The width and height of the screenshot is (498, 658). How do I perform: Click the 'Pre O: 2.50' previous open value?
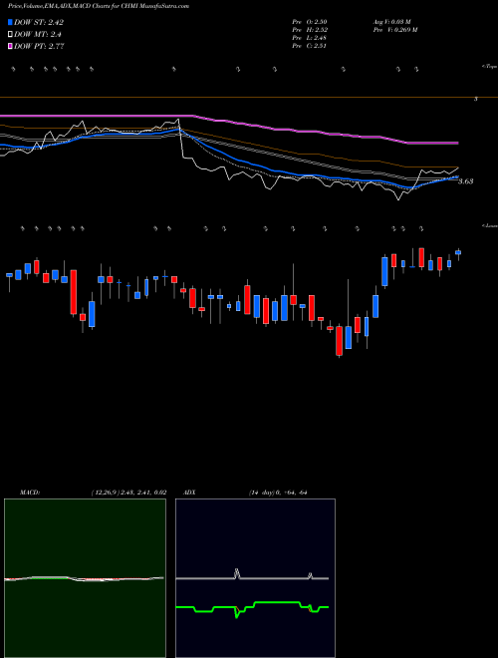[310, 22]
